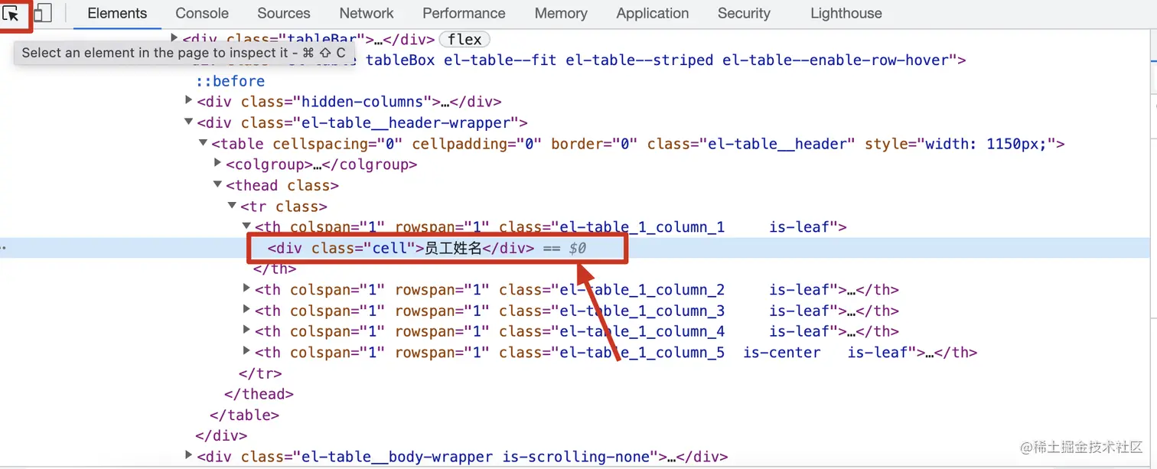Expand the el-table_1_column_4 th node
Viewport: 1157px width, 469px height.
246,330
